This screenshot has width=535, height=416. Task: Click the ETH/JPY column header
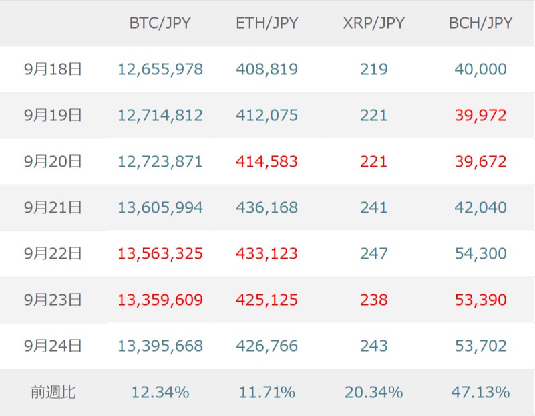[x=266, y=23]
